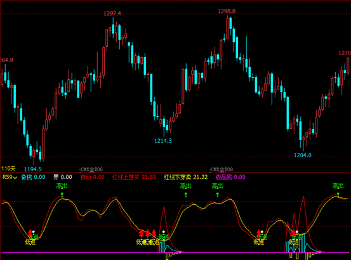This screenshot has height=260, width=351.
Task: Click the second CMX金E08 contract marker
Action: [222, 169]
